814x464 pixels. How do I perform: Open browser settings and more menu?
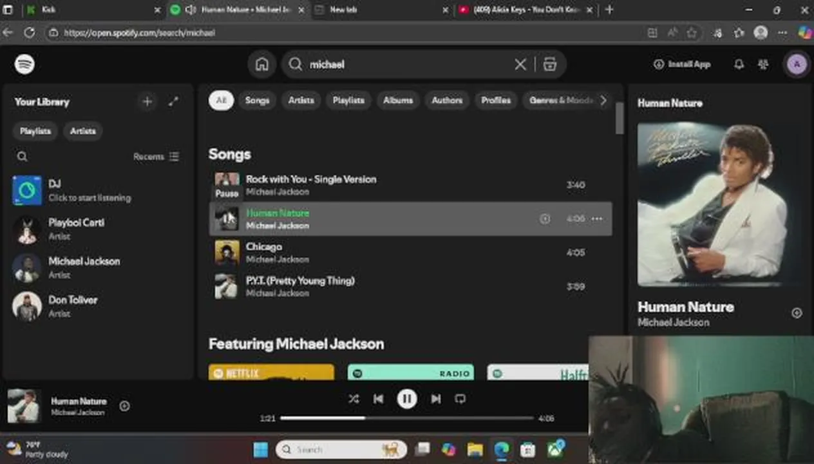(782, 32)
